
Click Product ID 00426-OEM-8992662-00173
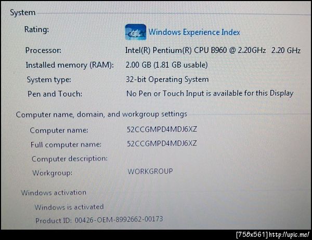coord(99,220)
